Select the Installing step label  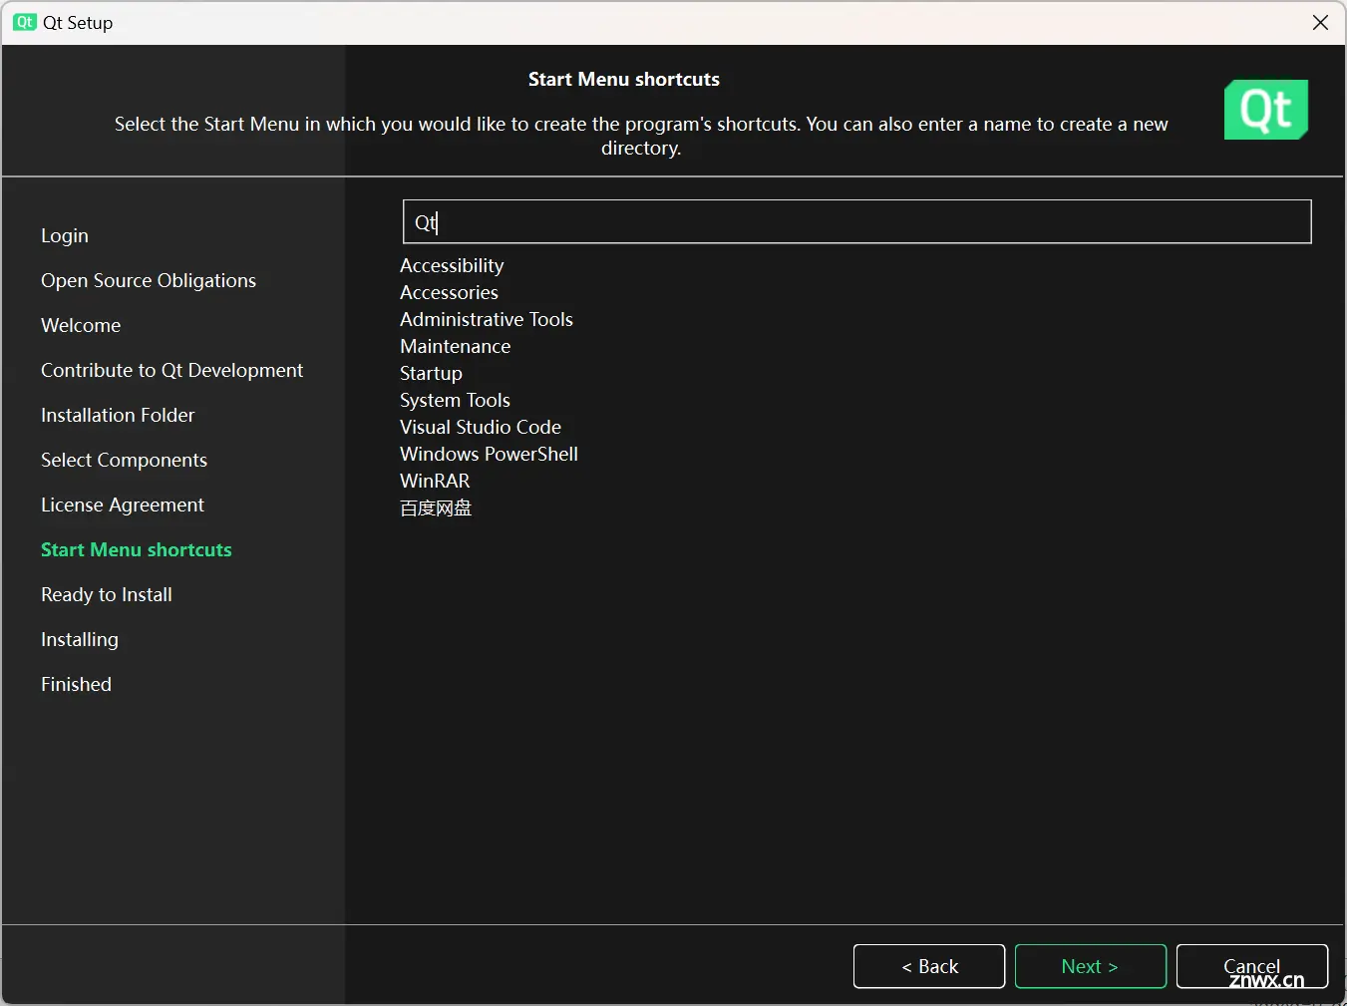pyautogui.click(x=80, y=639)
